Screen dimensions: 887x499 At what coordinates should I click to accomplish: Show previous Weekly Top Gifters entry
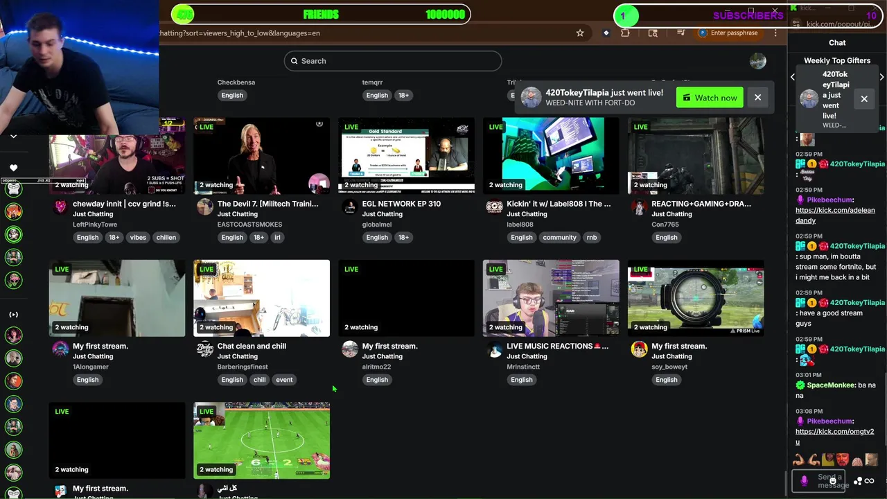tap(793, 77)
